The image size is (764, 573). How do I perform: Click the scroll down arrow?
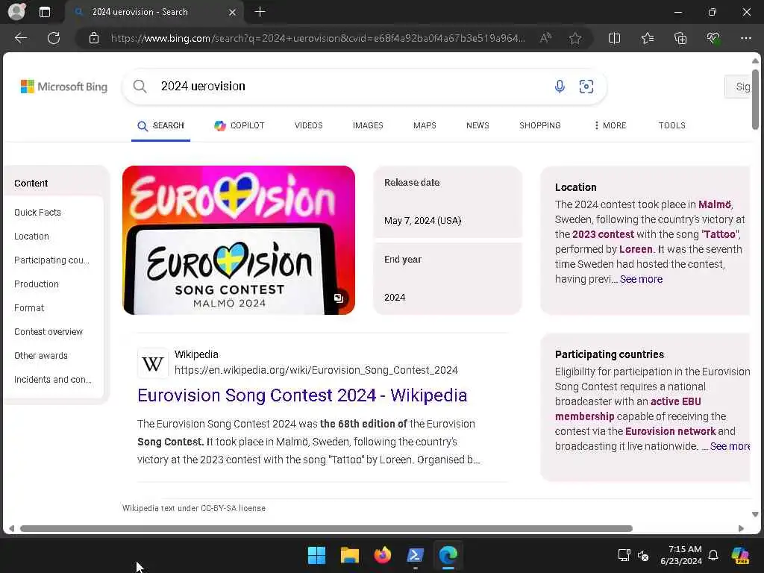[755, 514]
